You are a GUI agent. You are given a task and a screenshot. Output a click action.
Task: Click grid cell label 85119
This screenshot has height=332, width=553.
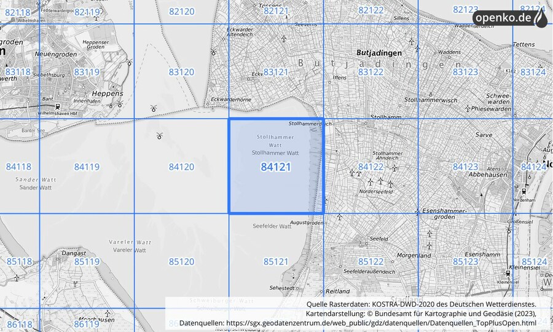pos(87,262)
